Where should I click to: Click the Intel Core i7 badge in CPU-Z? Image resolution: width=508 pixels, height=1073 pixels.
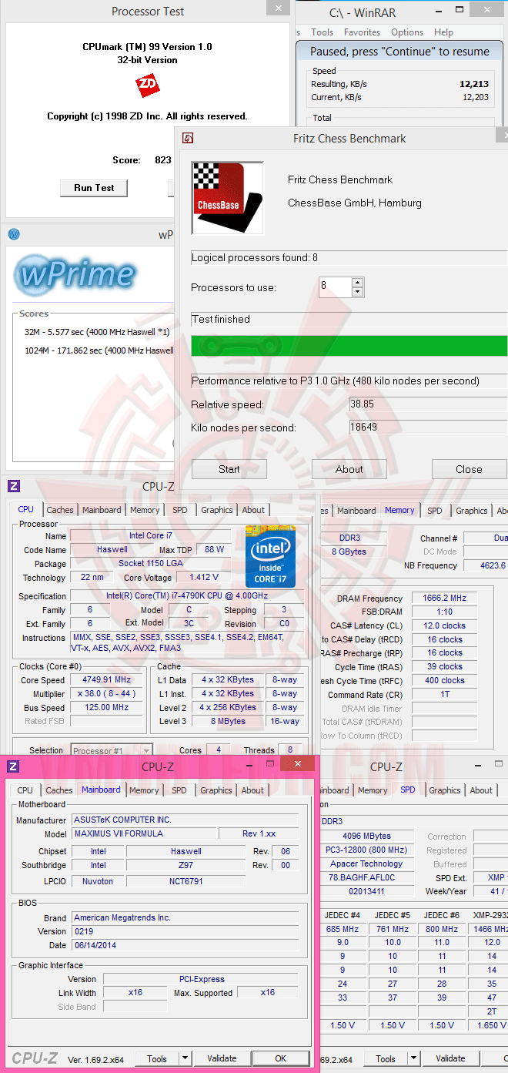coord(270,555)
